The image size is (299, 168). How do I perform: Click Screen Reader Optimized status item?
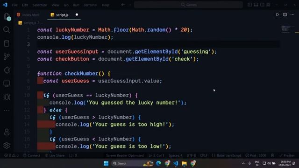[125, 155]
